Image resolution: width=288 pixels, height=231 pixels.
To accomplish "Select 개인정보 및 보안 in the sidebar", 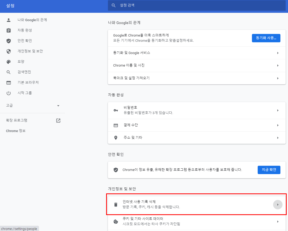I will (30, 51).
